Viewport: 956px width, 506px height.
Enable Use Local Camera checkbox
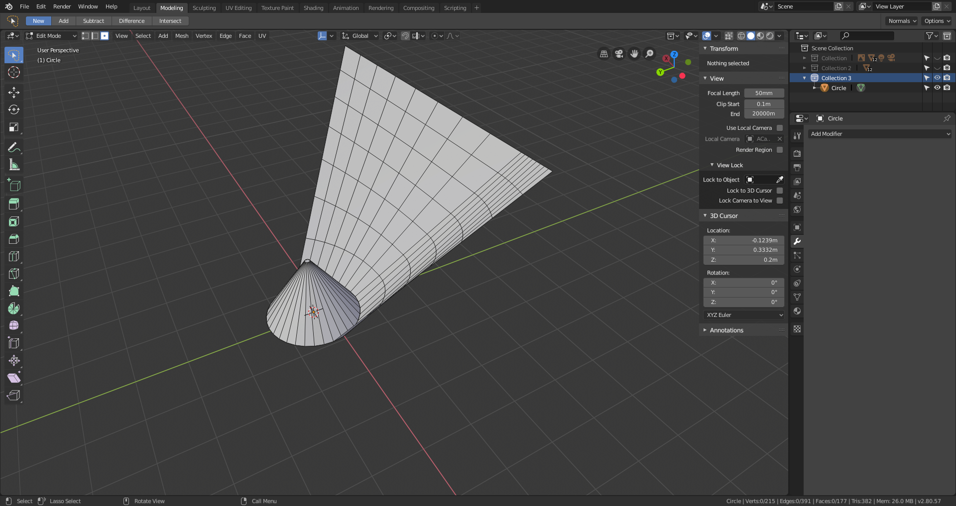click(x=780, y=128)
